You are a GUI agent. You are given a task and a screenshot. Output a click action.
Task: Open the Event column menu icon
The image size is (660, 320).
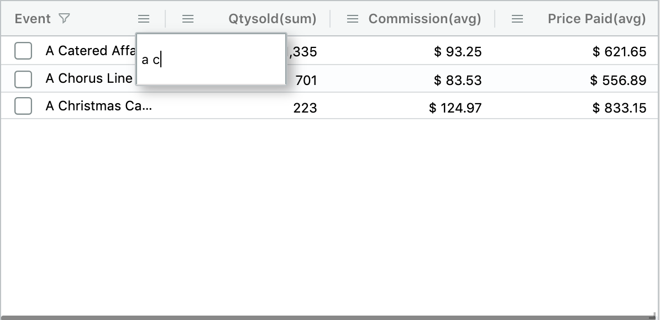point(144,19)
